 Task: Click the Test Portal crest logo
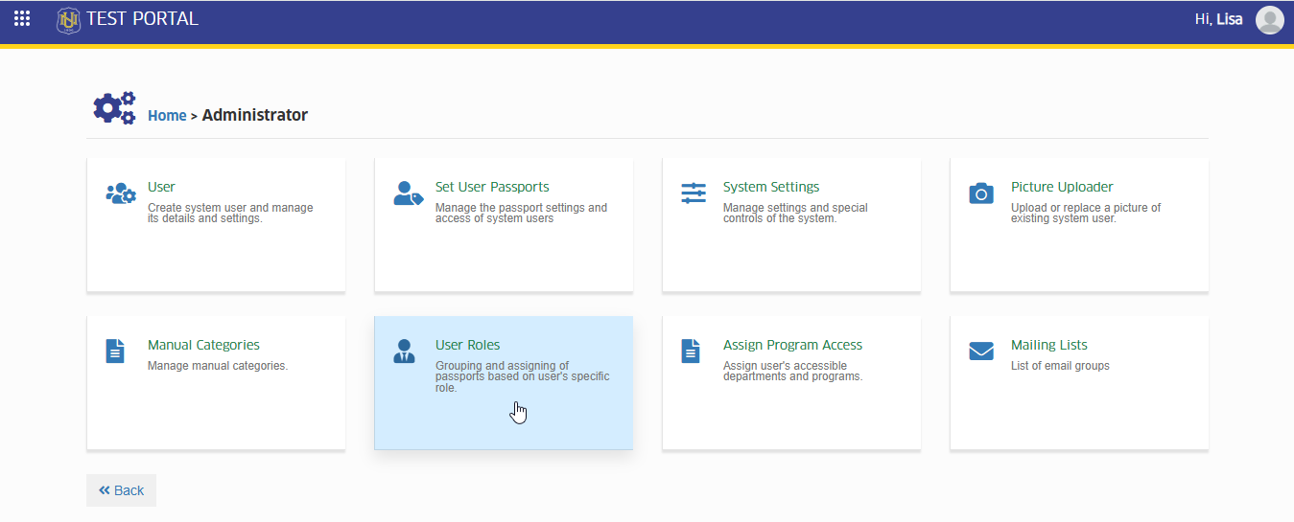tap(68, 19)
